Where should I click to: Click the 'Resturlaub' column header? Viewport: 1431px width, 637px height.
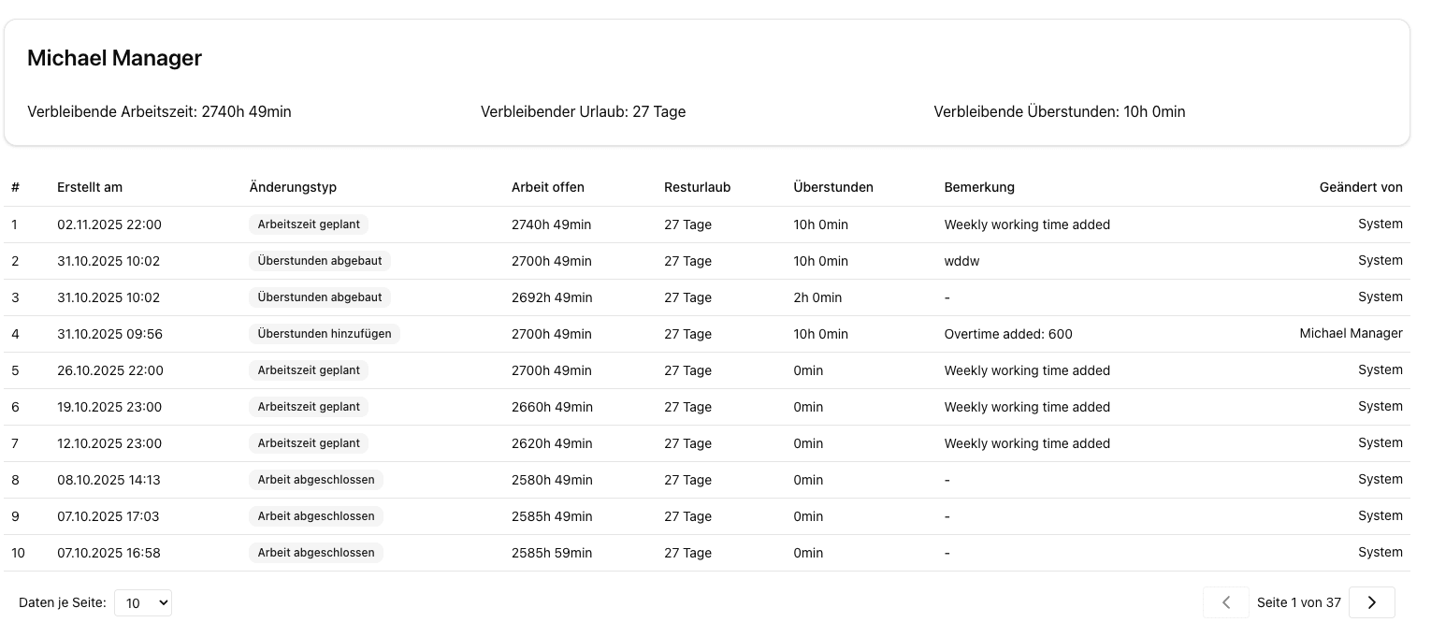coord(697,187)
